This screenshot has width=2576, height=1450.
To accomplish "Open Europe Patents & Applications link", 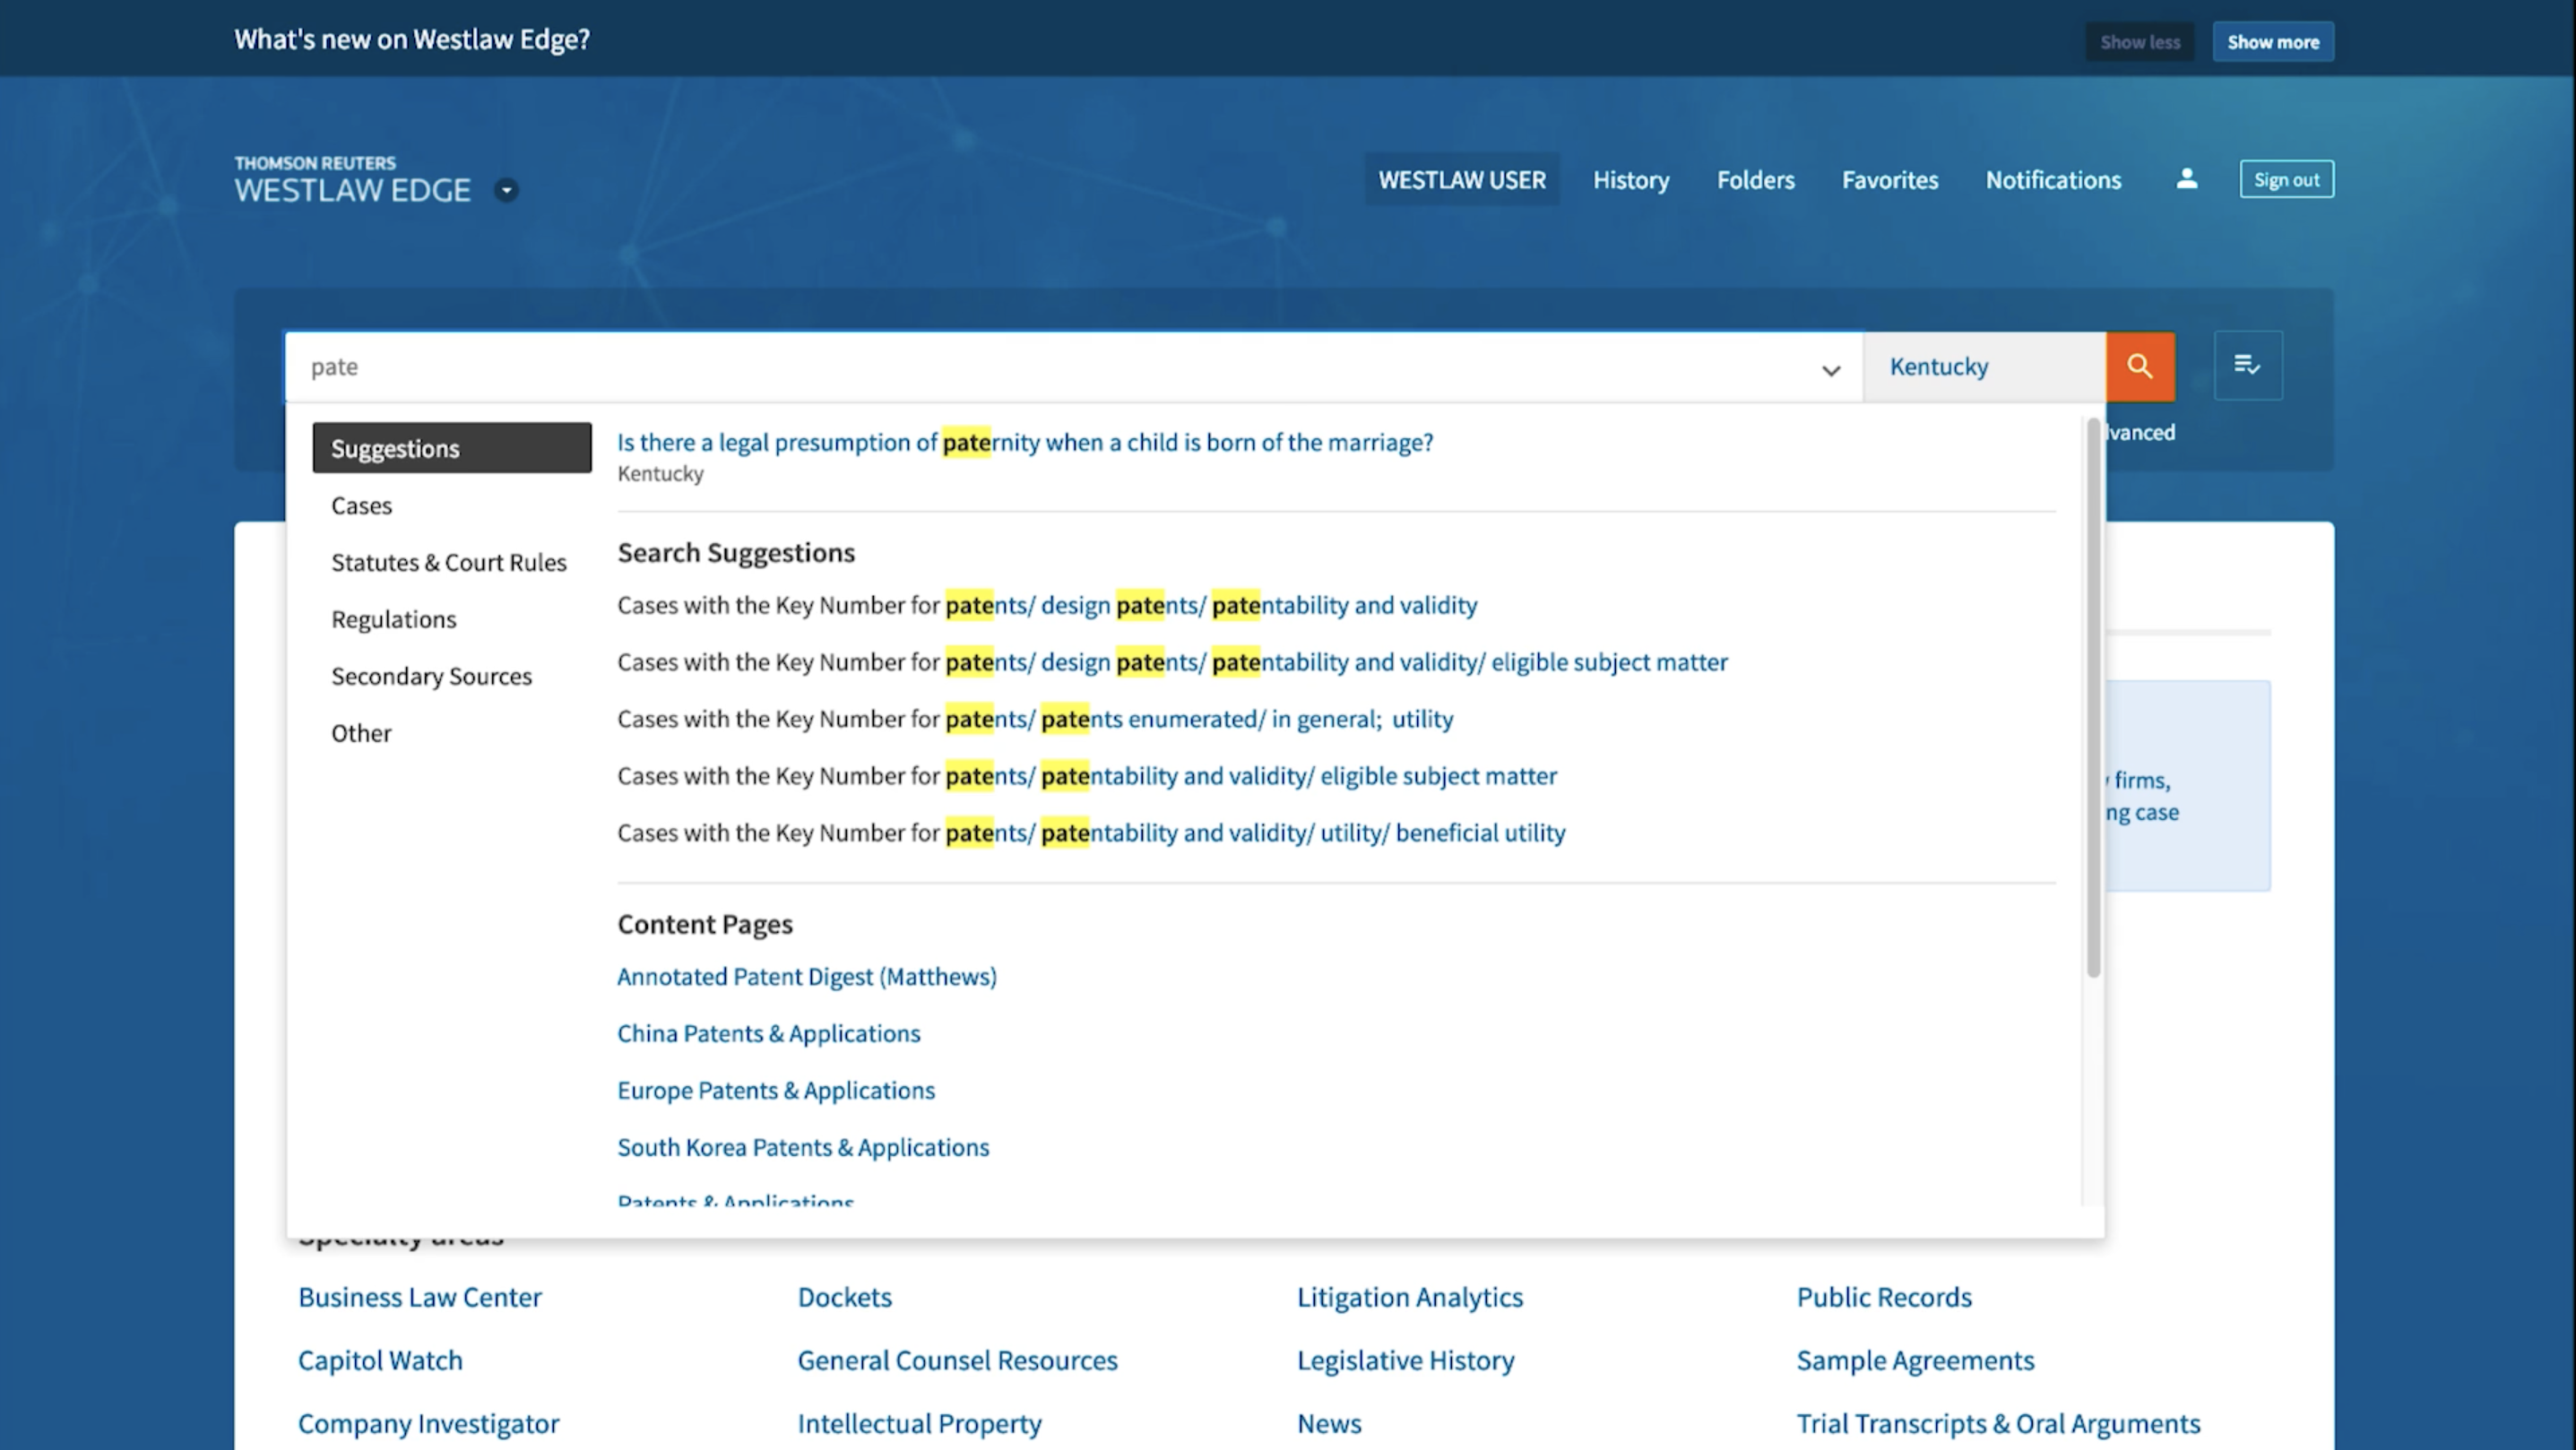I will coord(775,1090).
